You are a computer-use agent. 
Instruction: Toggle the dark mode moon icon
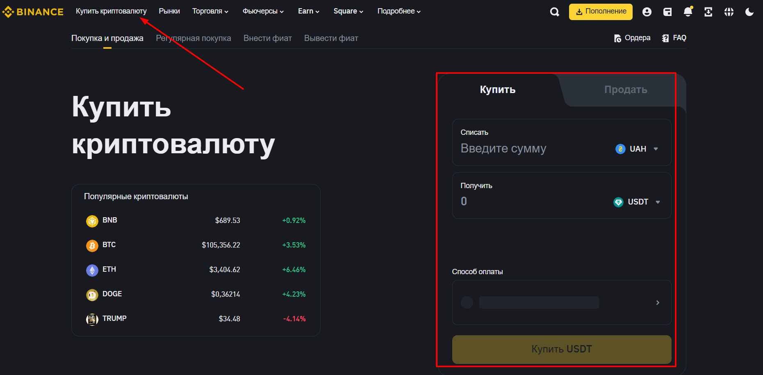[749, 12]
